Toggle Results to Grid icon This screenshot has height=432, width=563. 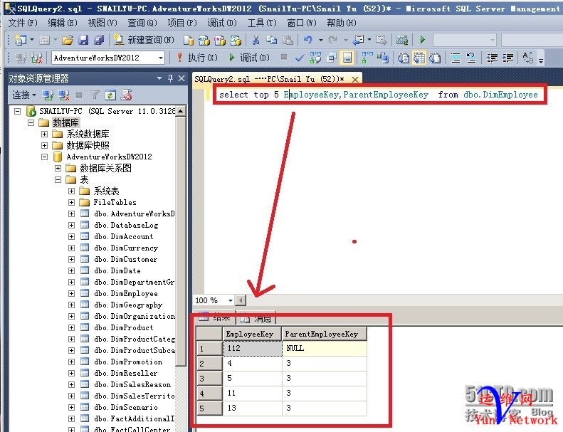pos(419,58)
